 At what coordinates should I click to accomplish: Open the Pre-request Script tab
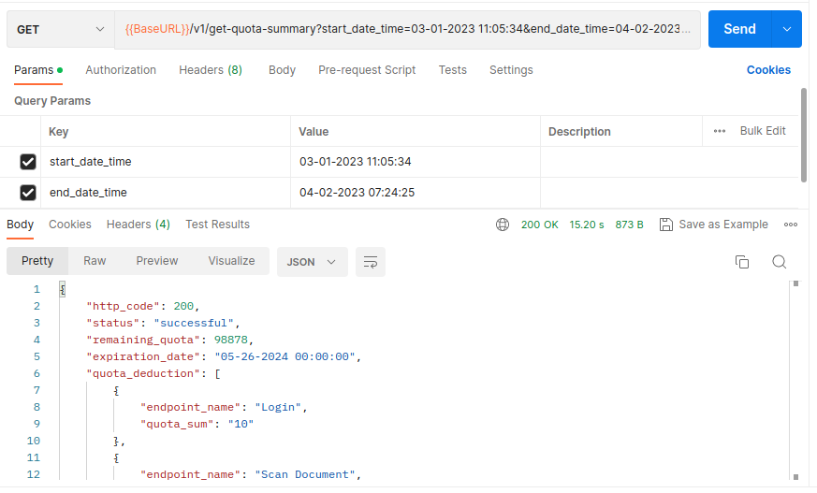pyautogui.click(x=367, y=70)
